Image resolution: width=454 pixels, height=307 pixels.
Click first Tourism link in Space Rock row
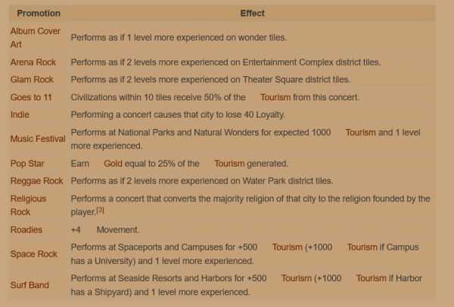pyautogui.click(x=287, y=247)
